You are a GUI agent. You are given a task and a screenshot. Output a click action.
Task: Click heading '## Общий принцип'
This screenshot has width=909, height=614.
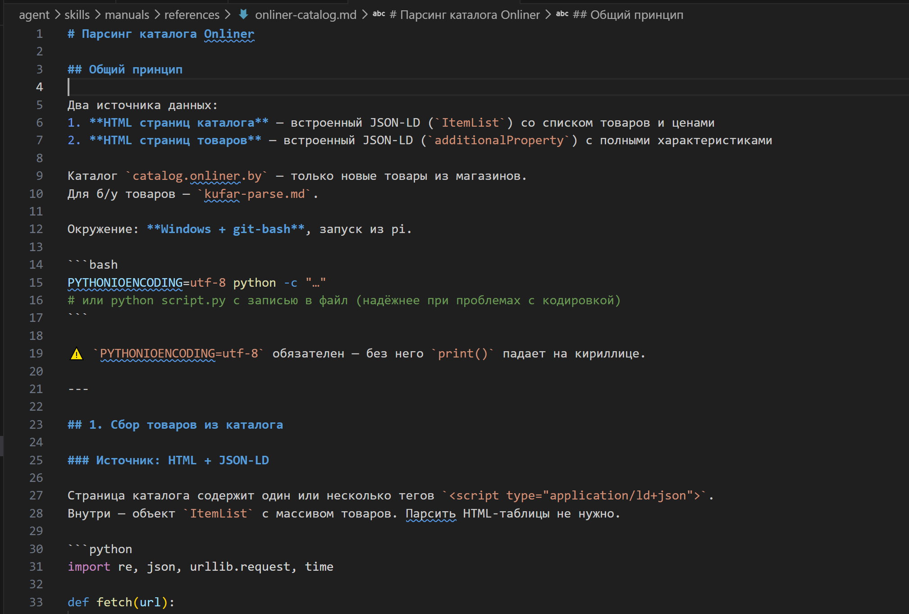coord(125,70)
